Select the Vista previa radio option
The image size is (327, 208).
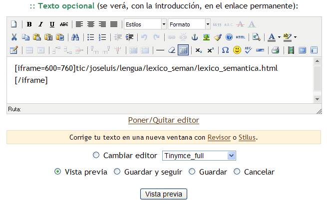click(x=57, y=172)
